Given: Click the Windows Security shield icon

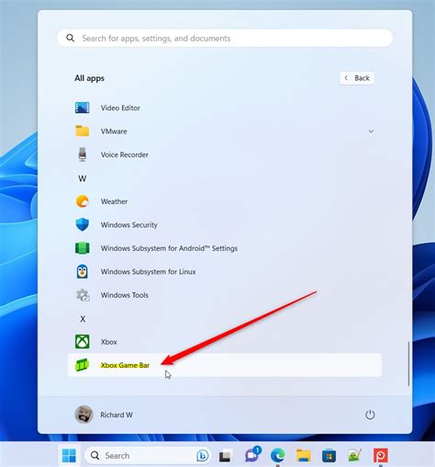Looking at the screenshot, I should 83,224.
